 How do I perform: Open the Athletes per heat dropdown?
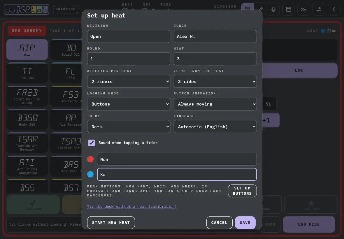coord(129,82)
